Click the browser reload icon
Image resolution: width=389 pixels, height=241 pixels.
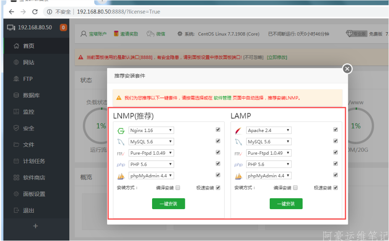click(x=35, y=12)
